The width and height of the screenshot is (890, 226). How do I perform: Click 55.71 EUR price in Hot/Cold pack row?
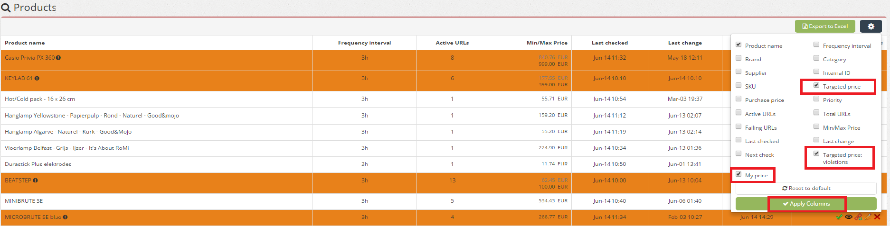tap(554, 99)
